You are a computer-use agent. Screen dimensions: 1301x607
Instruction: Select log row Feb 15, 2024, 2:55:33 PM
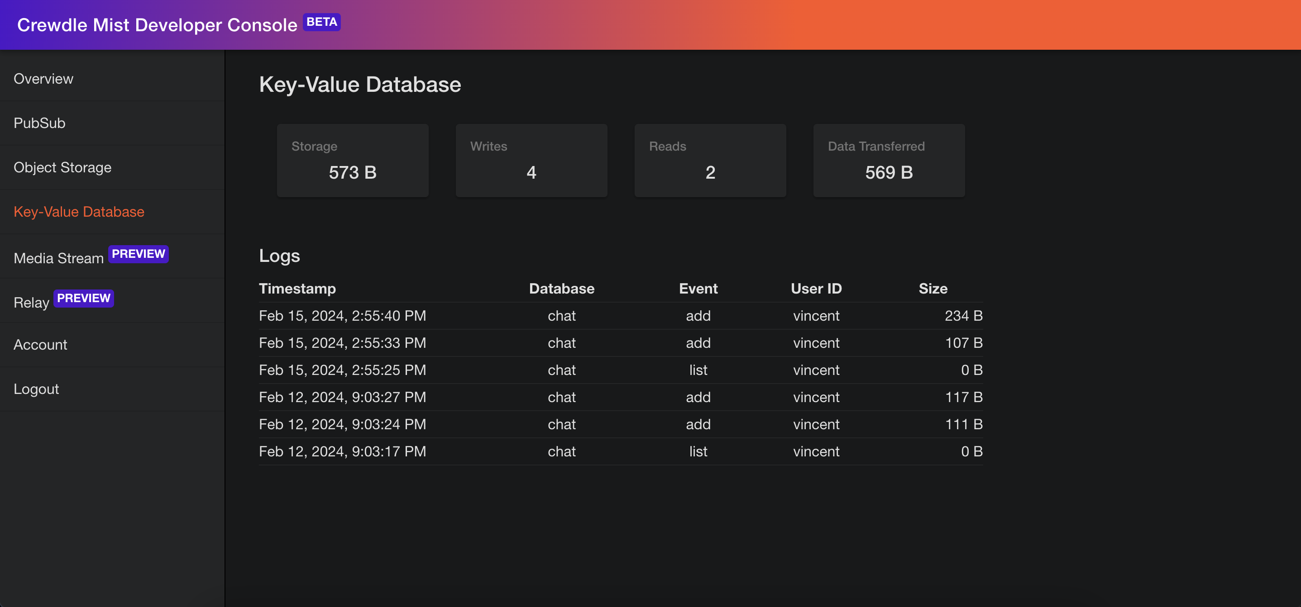621,343
